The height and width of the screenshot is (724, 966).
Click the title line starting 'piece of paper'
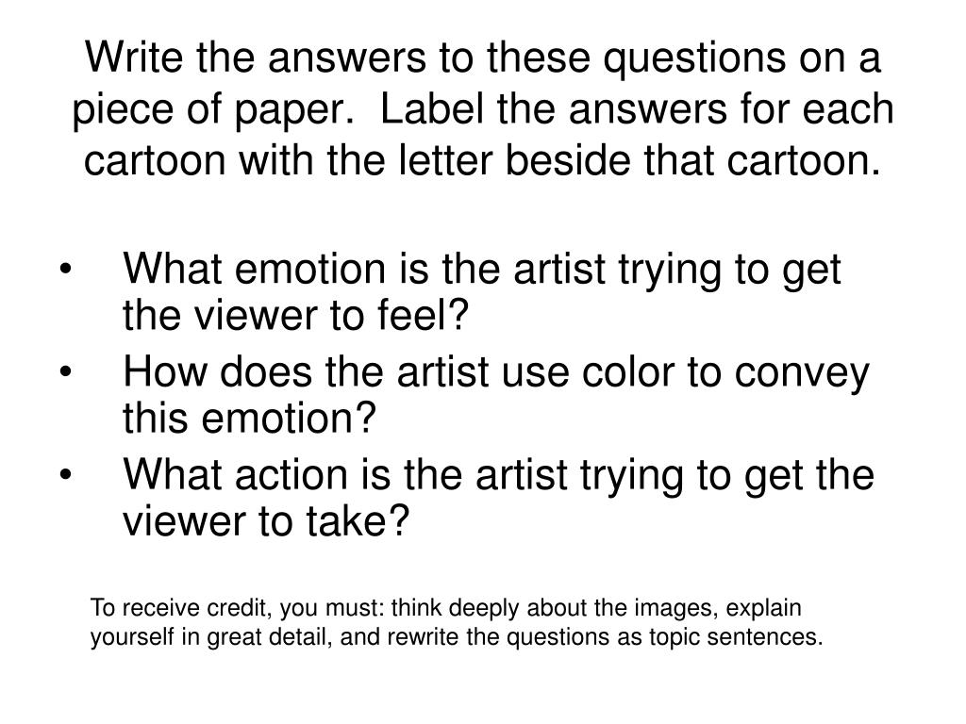483,109
